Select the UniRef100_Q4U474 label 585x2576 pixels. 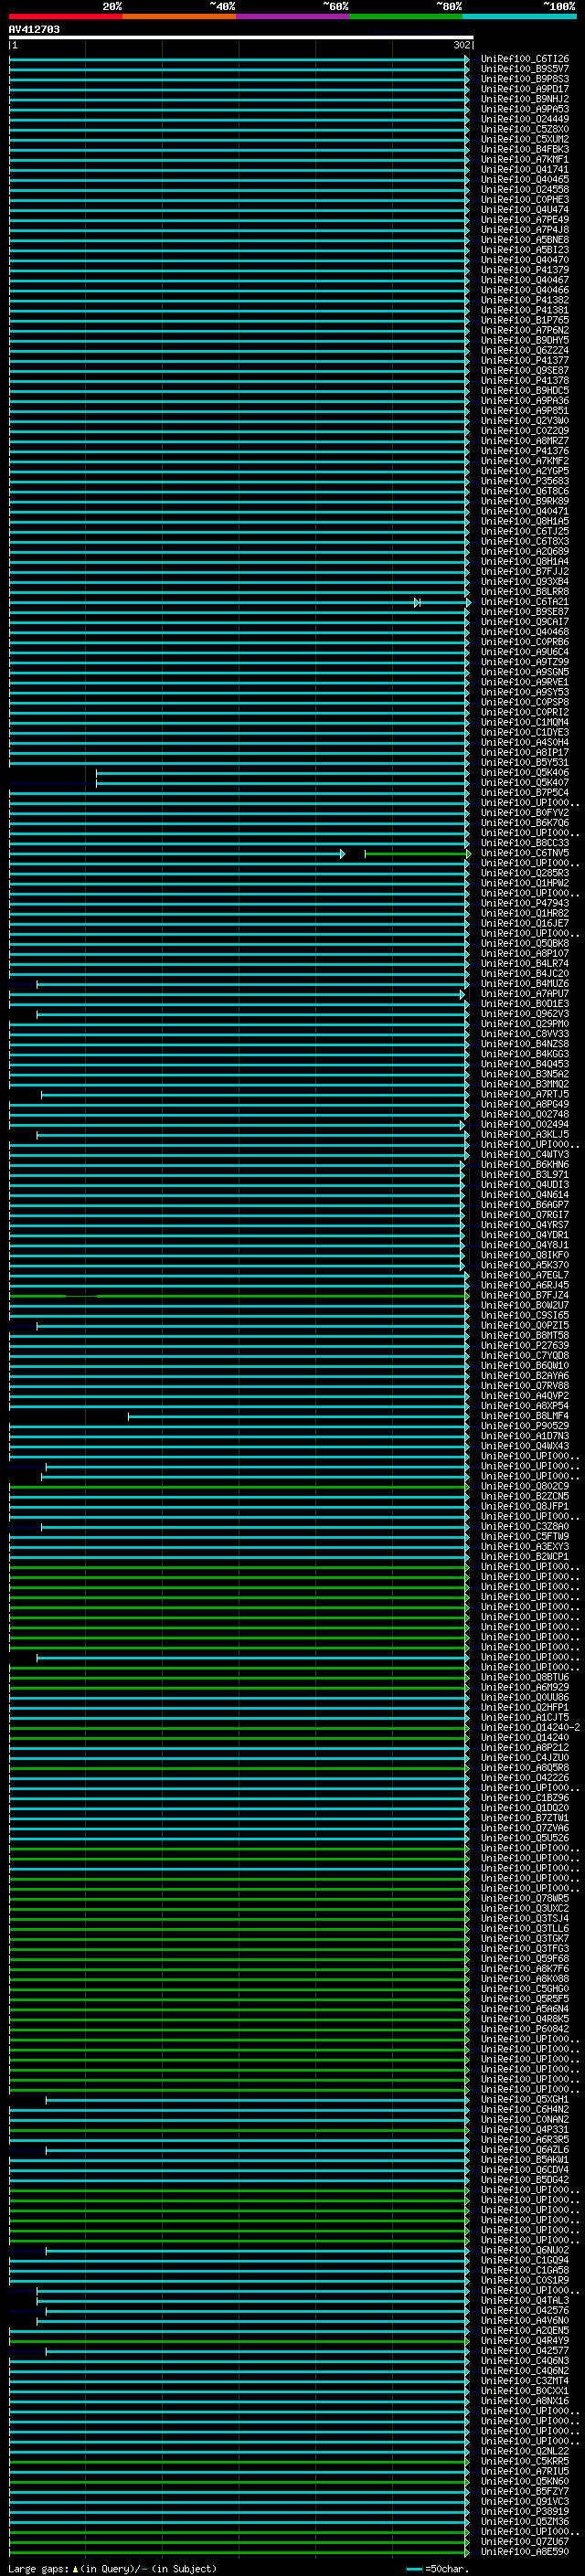pos(525,210)
